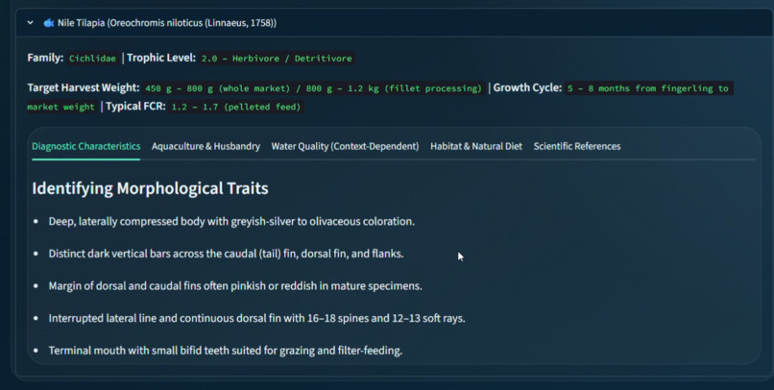Image resolution: width=774 pixels, height=390 pixels.
Task: Switch to Habitat & Natural Diet tab
Action: [x=476, y=146]
